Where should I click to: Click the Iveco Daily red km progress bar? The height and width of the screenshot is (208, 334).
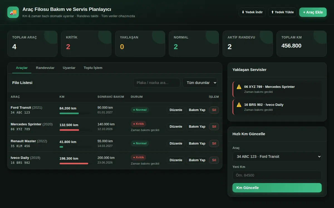[74, 164]
